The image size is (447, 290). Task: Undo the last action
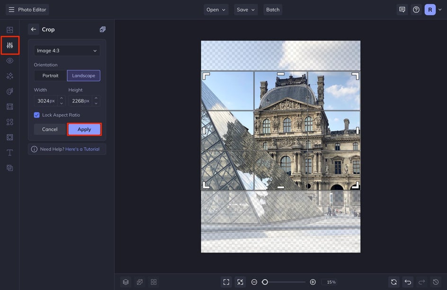tap(408, 282)
